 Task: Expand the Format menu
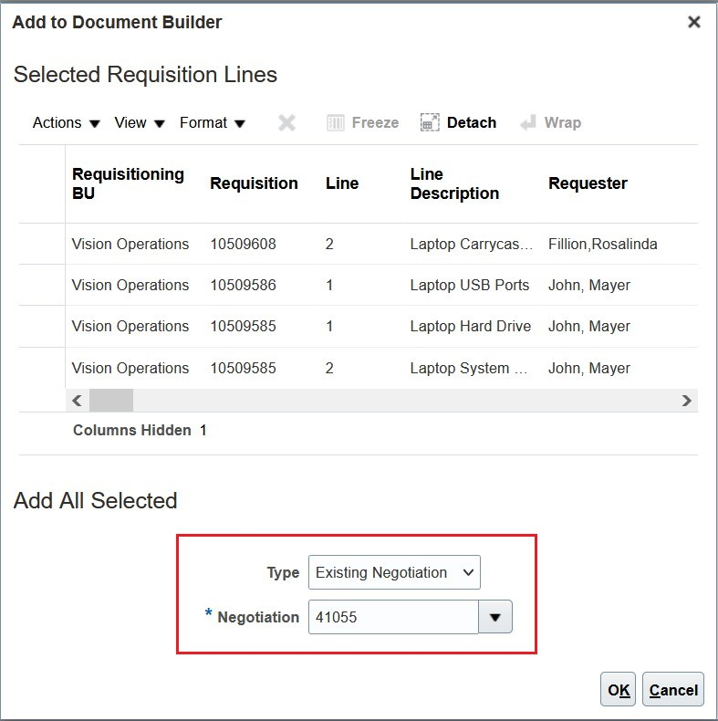pos(212,123)
